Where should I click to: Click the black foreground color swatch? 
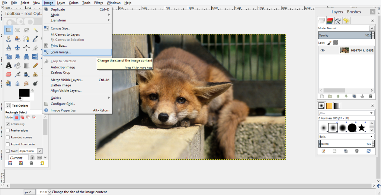(x=24, y=93)
